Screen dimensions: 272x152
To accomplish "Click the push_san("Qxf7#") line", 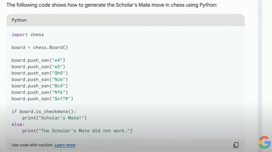I will tap(42, 99).
